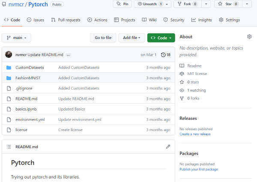
Task: Click the repository icon beside nvmcr
Action: (4, 4)
